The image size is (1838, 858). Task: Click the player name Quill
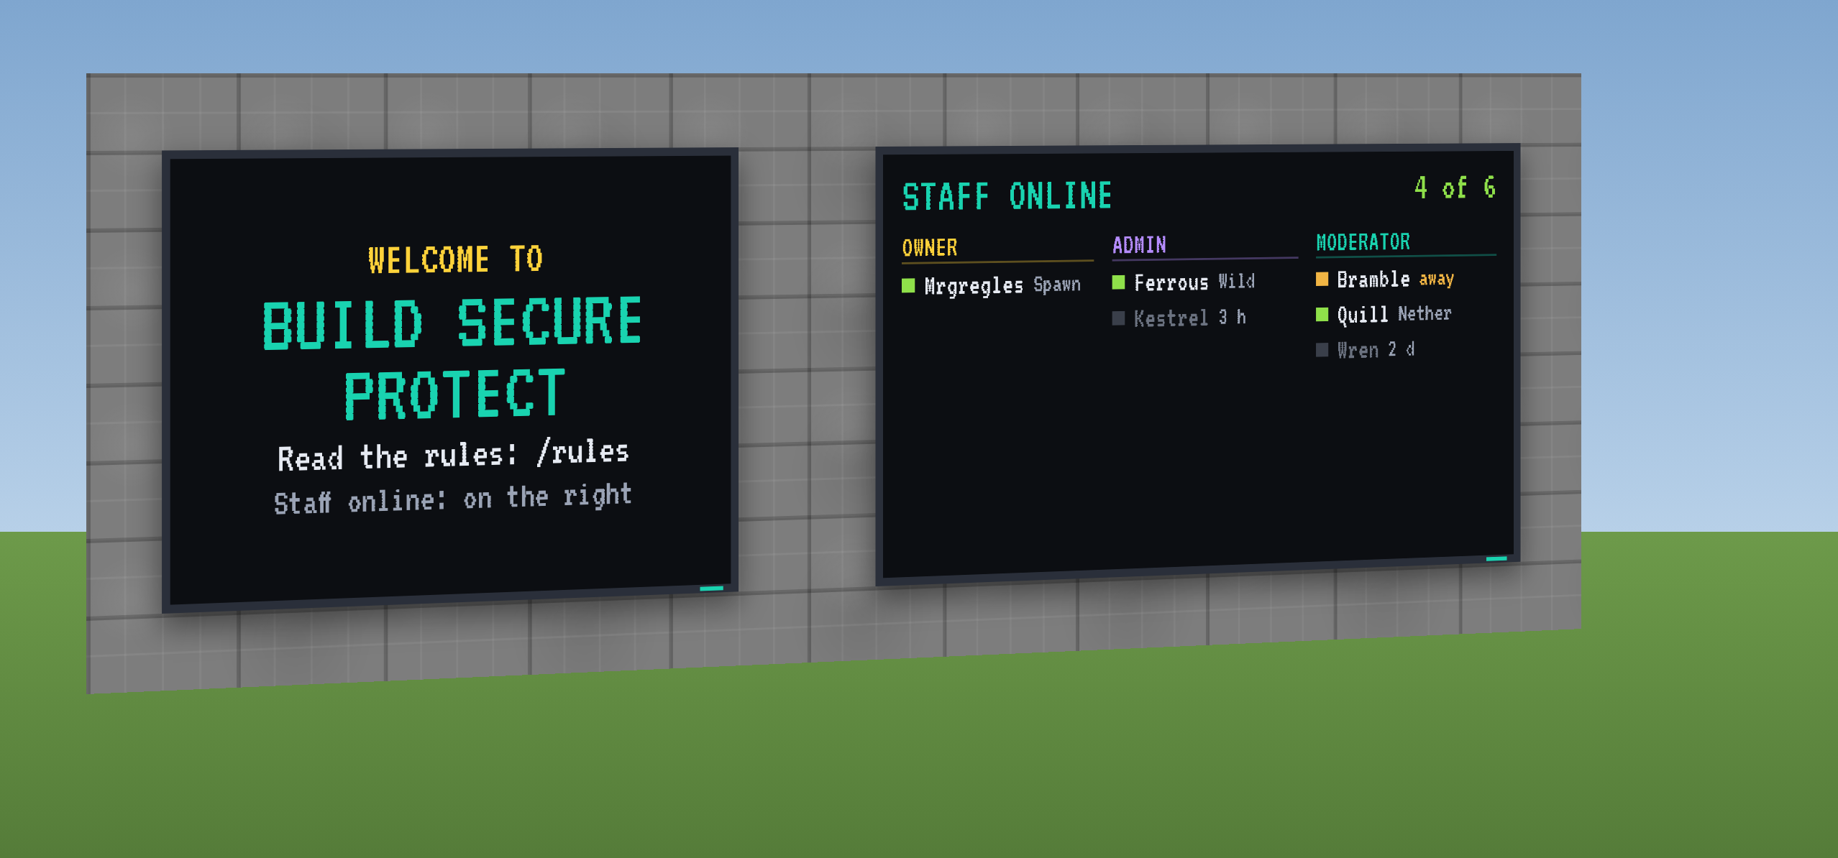(1363, 314)
